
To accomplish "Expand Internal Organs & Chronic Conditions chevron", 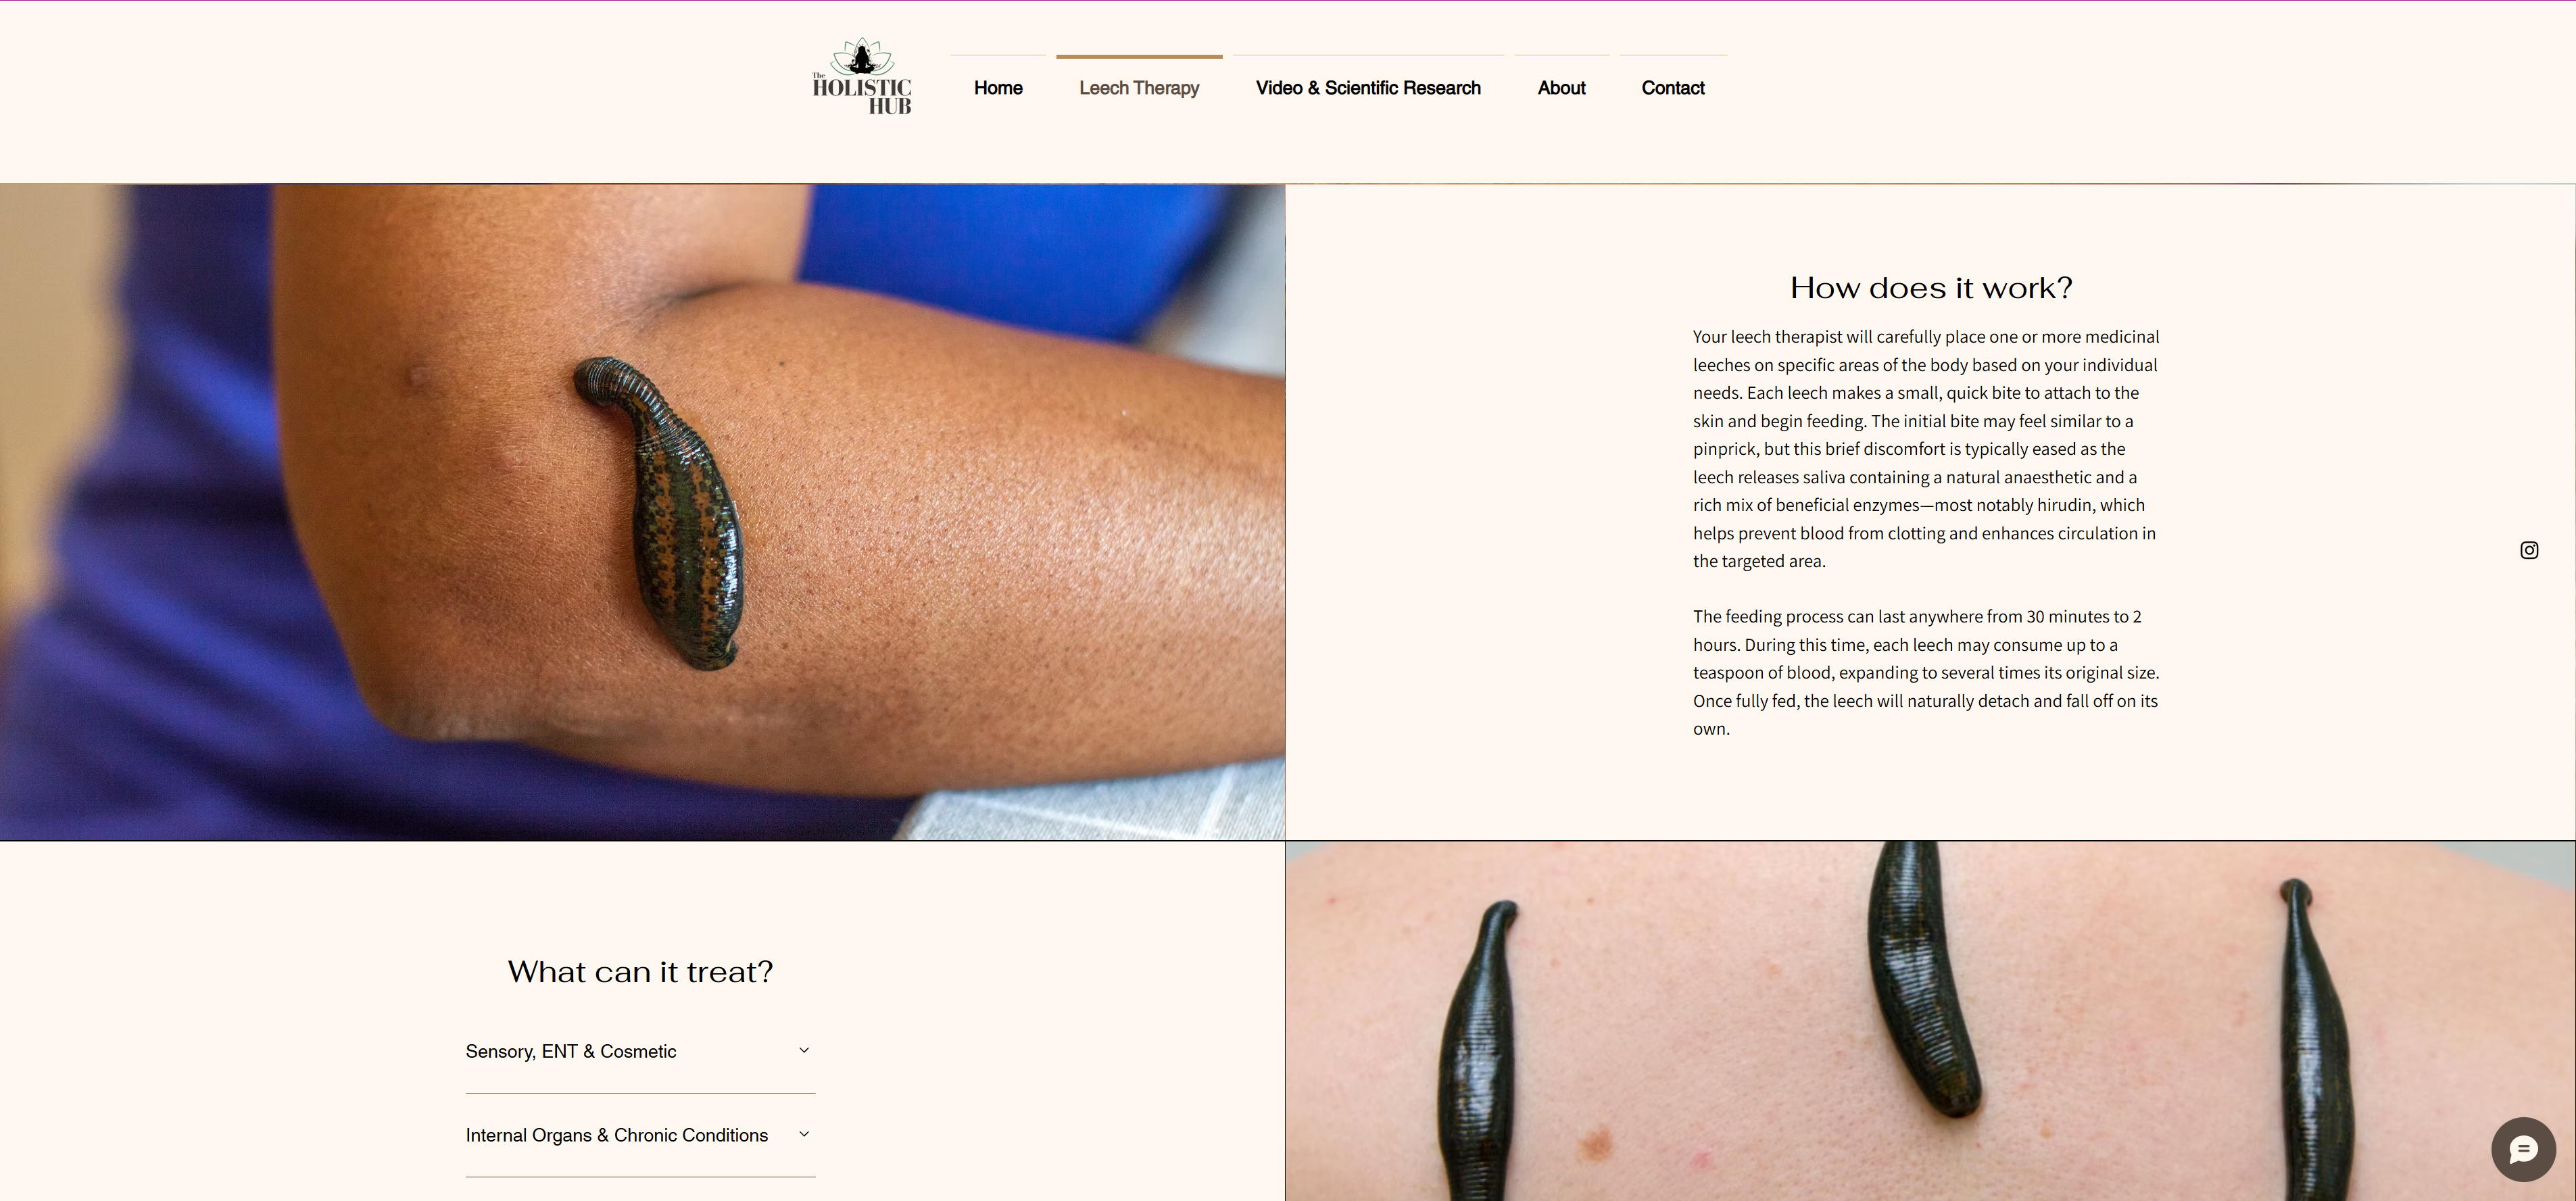I will coord(804,1134).
